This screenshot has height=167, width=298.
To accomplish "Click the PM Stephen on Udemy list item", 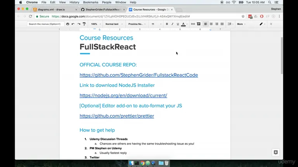I will 106,148.
